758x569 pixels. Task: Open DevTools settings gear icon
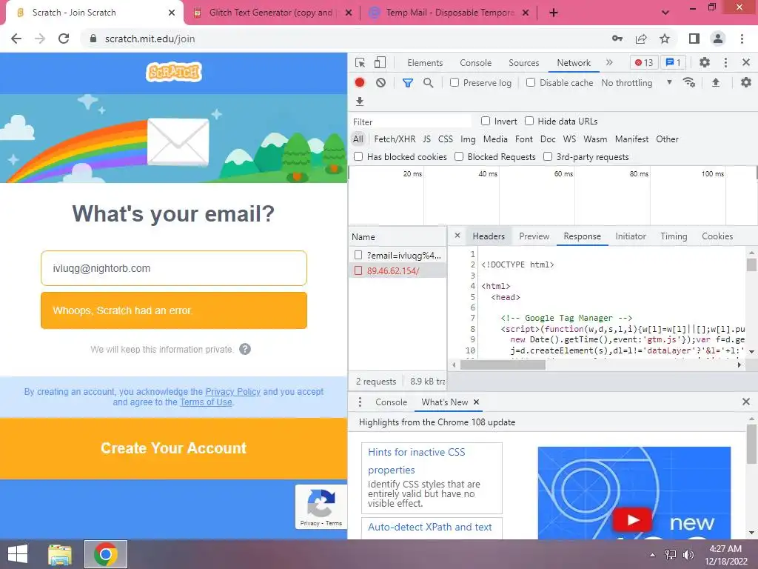705,62
